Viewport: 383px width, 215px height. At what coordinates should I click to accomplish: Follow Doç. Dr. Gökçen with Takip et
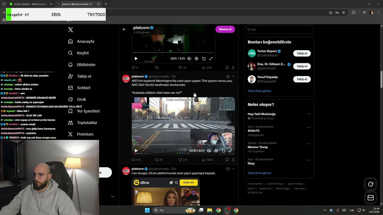coord(302,66)
